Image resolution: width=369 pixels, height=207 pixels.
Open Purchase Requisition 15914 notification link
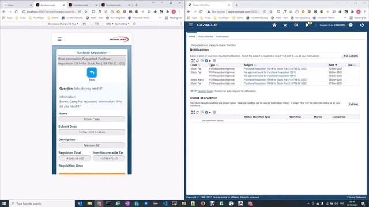tap(275, 69)
